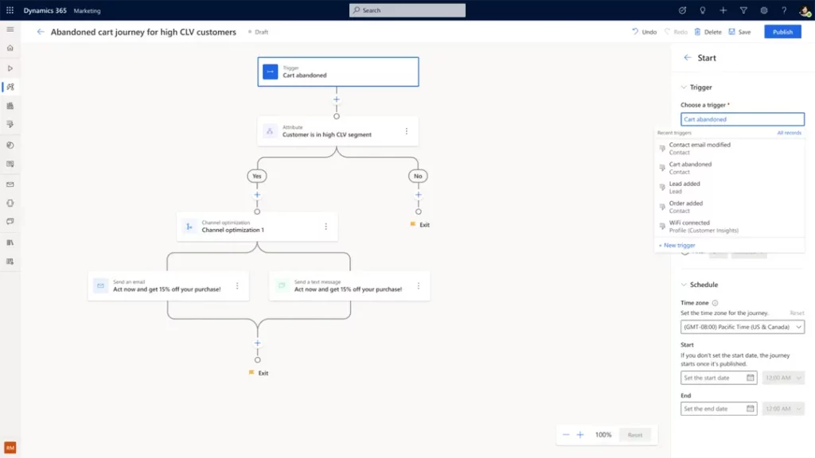The height and width of the screenshot is (458, 815).
Task: Open the Settings gear icon
Action: coord(762,10)
